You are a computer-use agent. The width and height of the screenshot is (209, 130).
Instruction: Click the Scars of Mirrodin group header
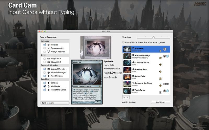click(x=55, y=65)
